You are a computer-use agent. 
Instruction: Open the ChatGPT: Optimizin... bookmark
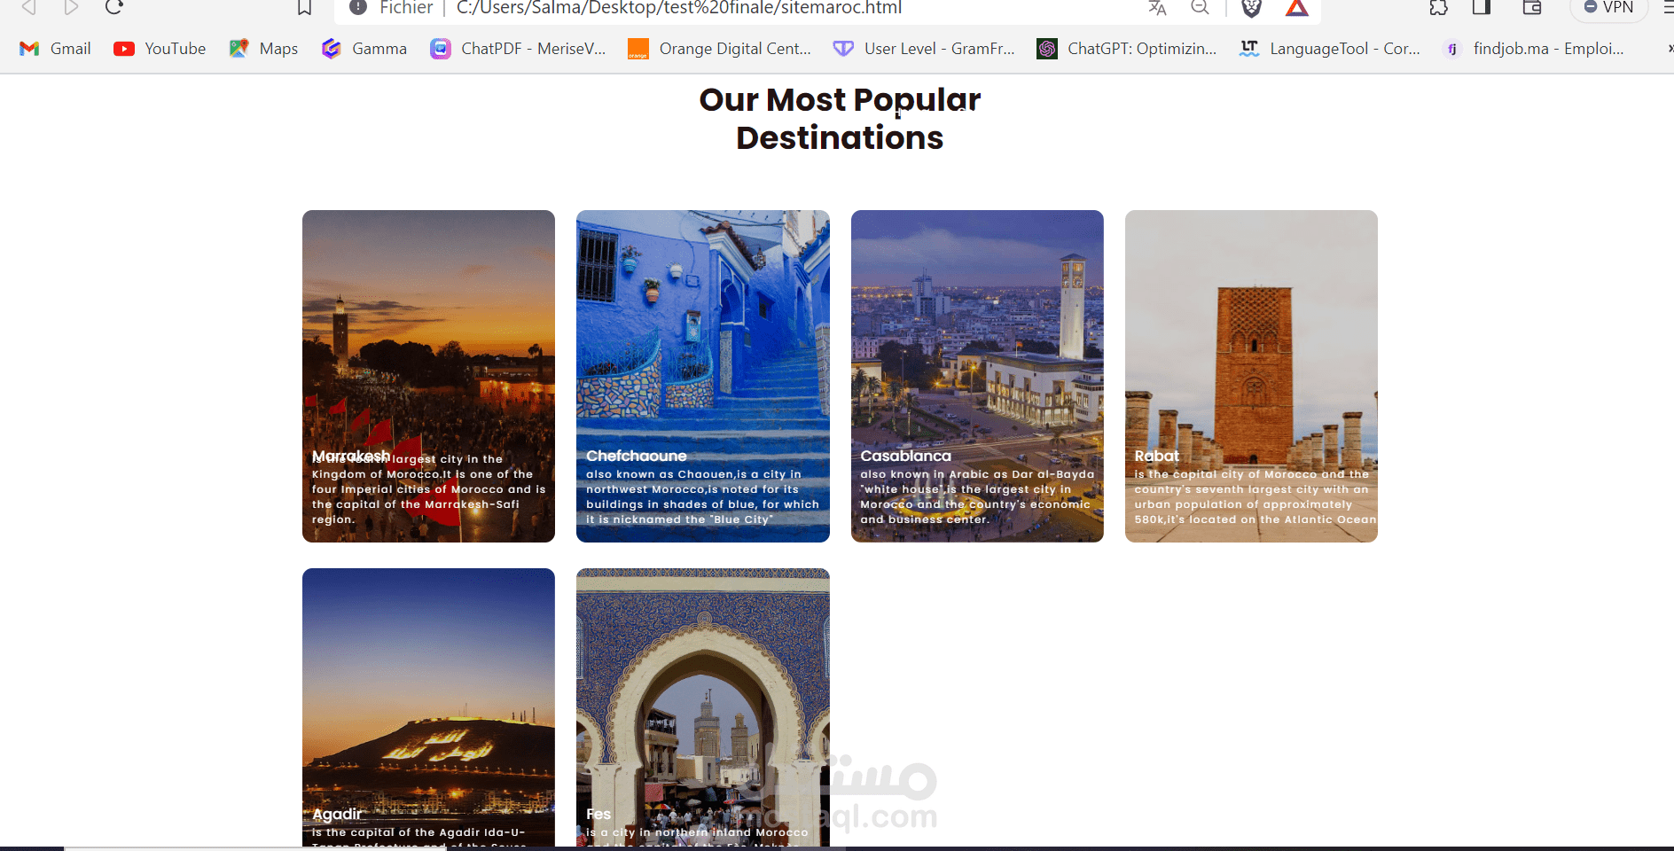[x=1127, y=49]
